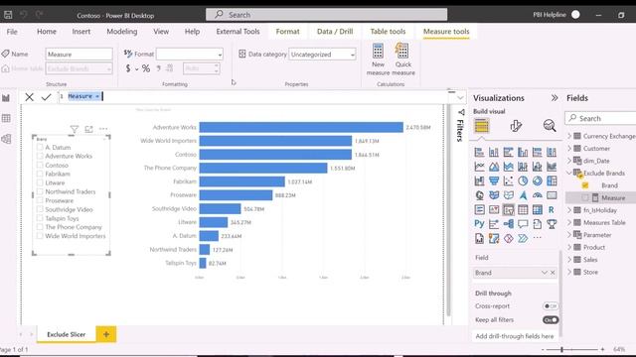Image resolution: width=636 pixels, height=357 pixels.
Task: Check A. Datum in the slicer
Action: (40, 148)
